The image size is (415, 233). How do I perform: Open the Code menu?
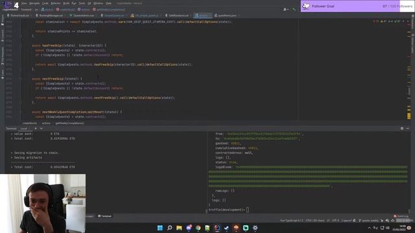point(45,3)
